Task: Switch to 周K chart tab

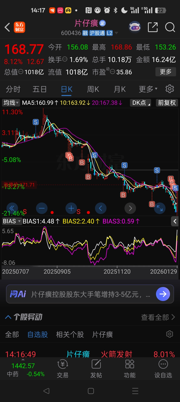Action: click(93, 89)
